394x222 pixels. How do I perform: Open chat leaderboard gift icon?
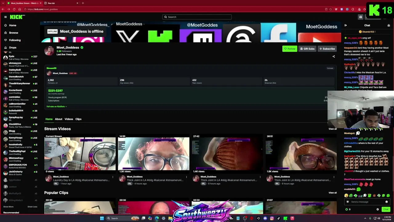click(389, 25)
